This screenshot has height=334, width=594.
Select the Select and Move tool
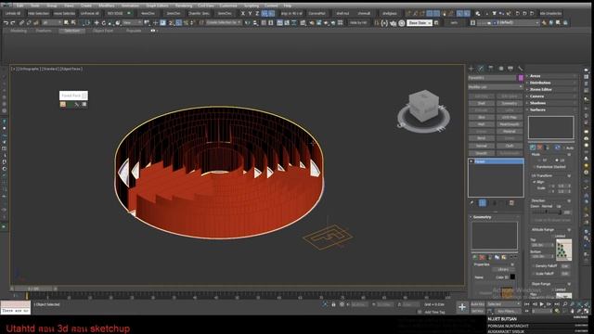(97, 22)
